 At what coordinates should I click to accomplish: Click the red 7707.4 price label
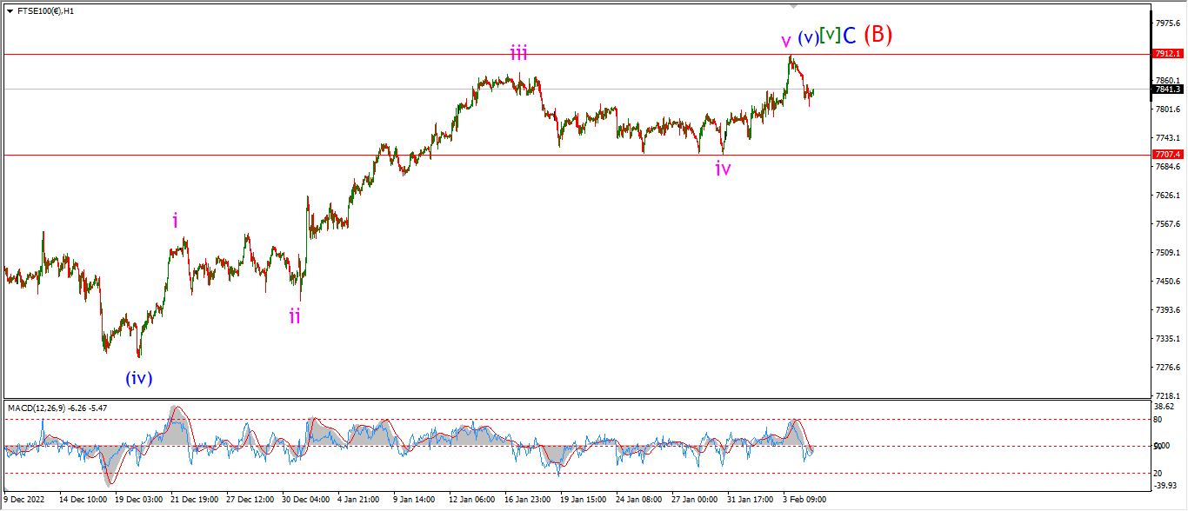(1166, 155)
